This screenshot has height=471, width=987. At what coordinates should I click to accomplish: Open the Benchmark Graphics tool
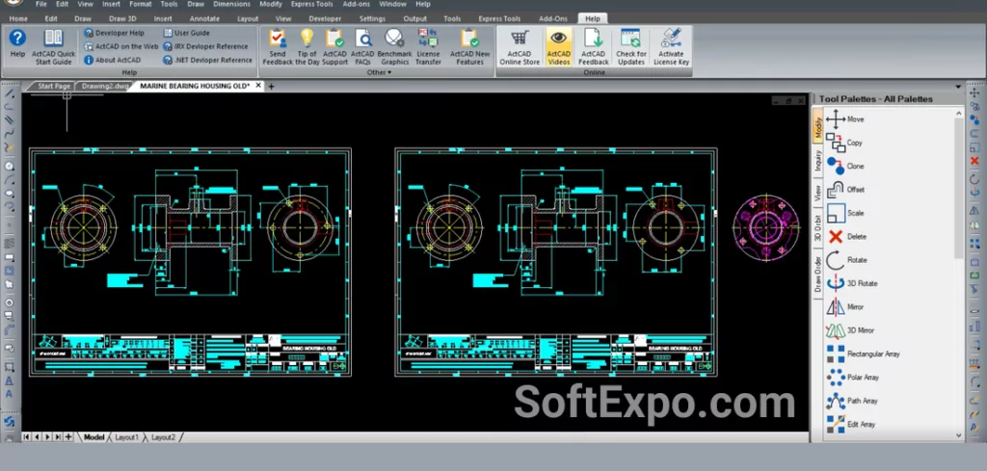[x=394, y=46]
